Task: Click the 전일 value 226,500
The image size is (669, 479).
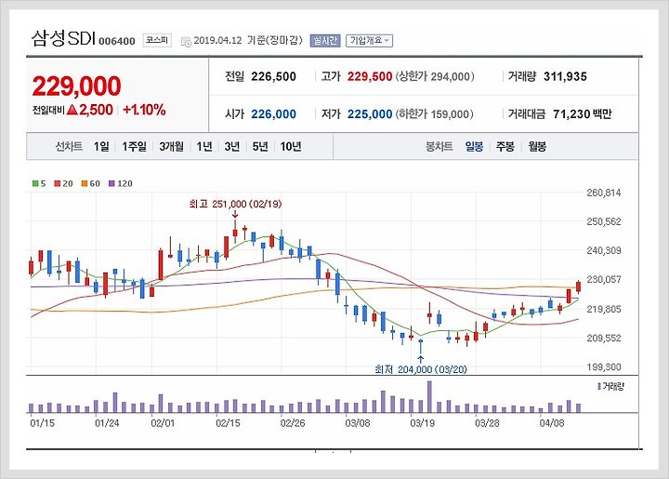Action: (273, 77)
